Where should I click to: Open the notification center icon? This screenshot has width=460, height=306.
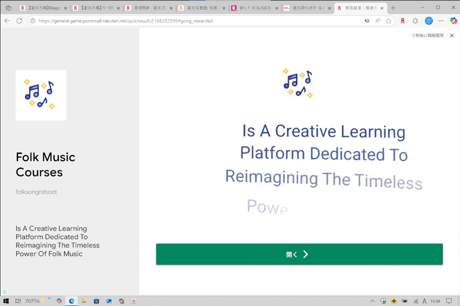tap(449, 301)
